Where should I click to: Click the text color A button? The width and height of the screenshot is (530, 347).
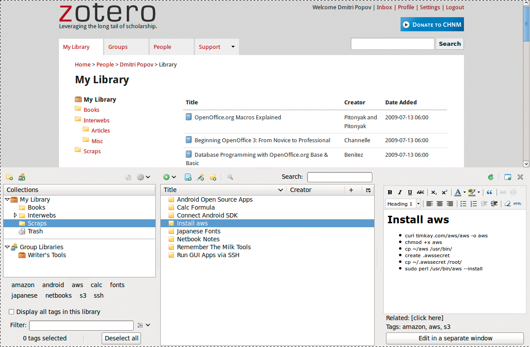(458, 192)
